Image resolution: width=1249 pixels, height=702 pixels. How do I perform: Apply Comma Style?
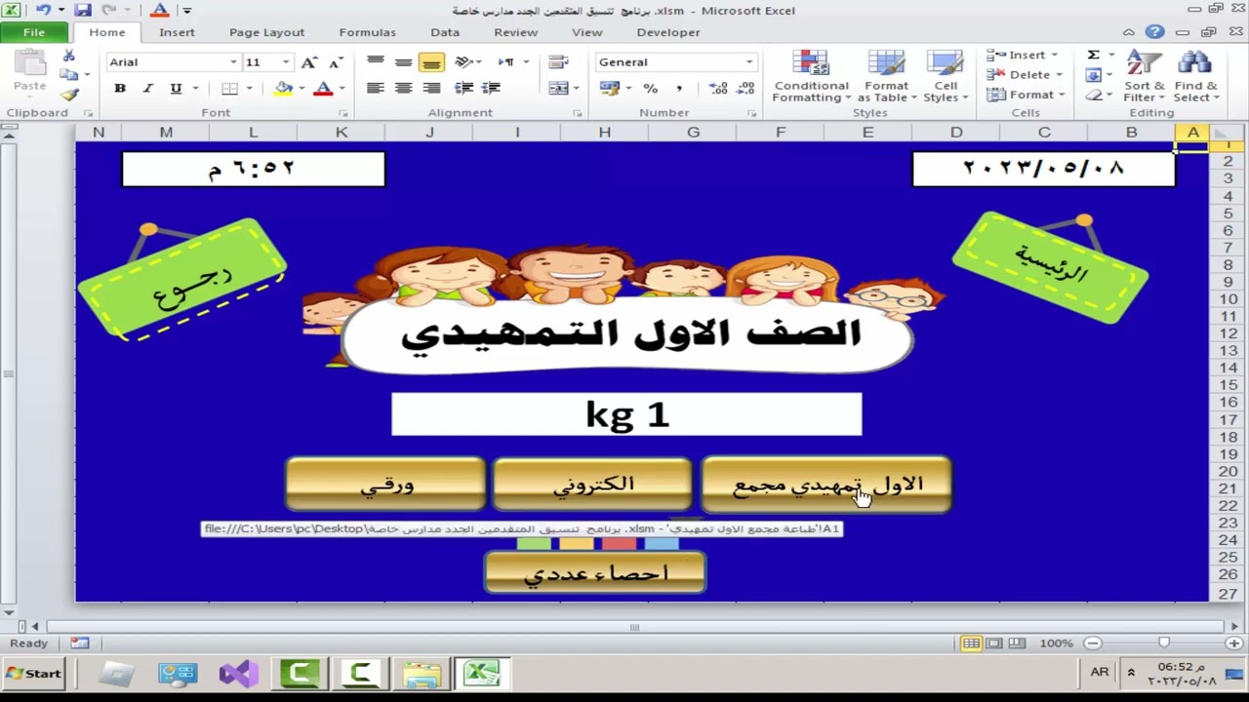coord(678,89)
